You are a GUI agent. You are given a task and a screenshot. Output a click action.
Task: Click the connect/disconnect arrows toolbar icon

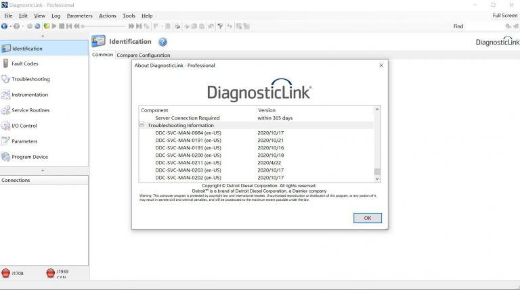coord(30,26)
